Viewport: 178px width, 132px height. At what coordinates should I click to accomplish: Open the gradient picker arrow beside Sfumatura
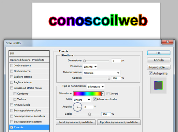click(x=103, y=94)
